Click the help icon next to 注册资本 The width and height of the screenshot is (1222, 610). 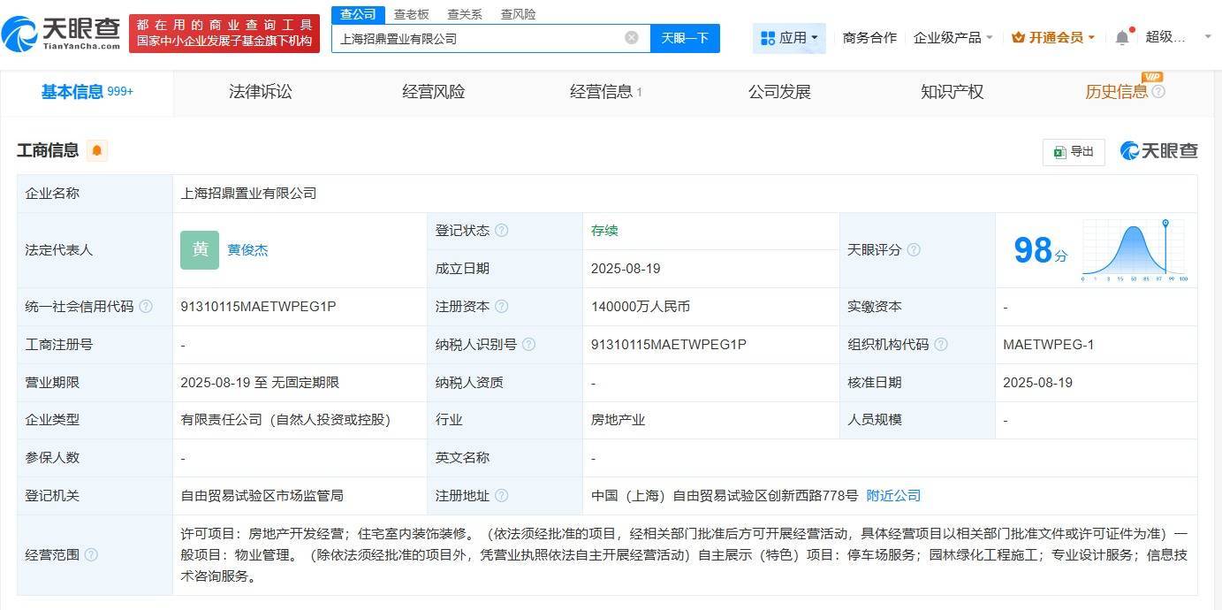pyautogui.click(x=501, y=307)
